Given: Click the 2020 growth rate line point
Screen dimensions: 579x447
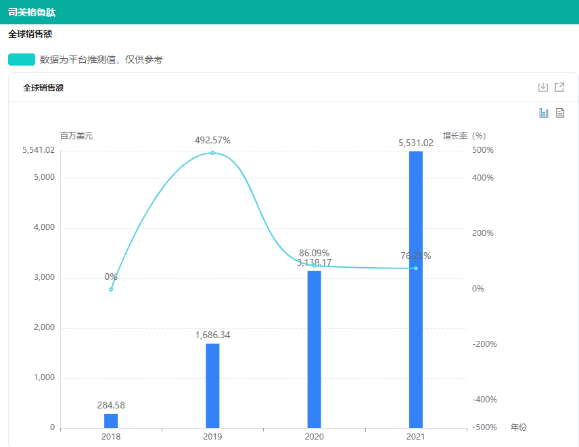Looking at the screenshot, I should click(x=314, y=266).
